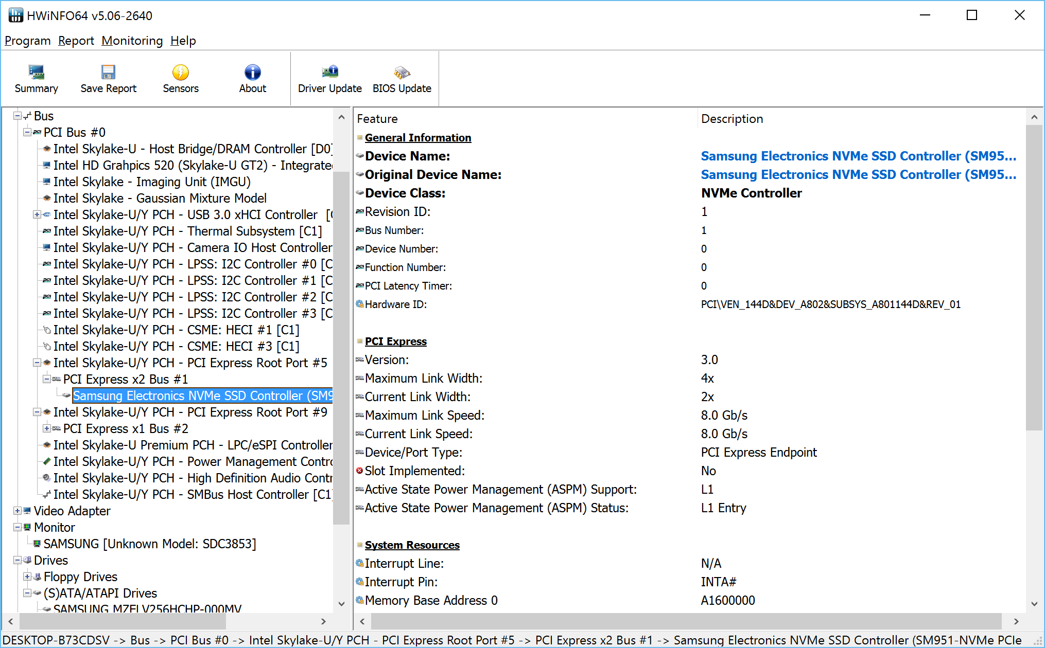The width and height of the screenshot is (1045, 648).
Task: Open the Report menu
Action: (76, 41)
